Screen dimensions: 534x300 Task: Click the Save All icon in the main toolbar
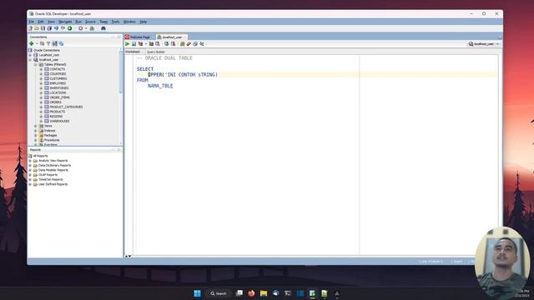(49, 28)
